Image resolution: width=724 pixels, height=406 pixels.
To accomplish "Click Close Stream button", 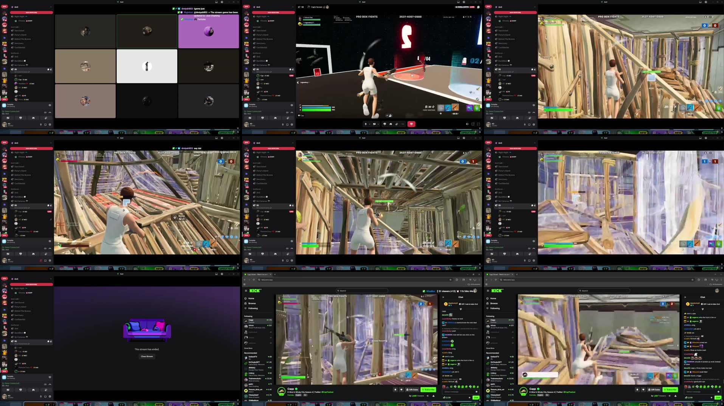I will 147,356.
